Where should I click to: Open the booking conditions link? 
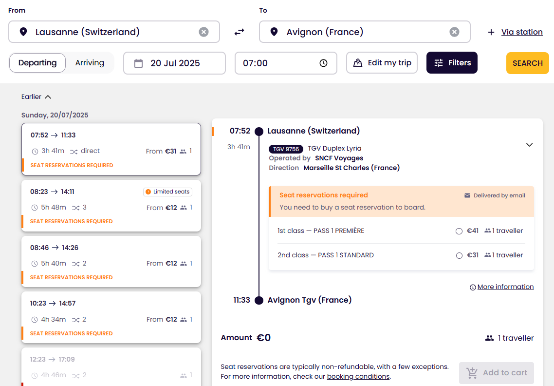click(358, 376)
